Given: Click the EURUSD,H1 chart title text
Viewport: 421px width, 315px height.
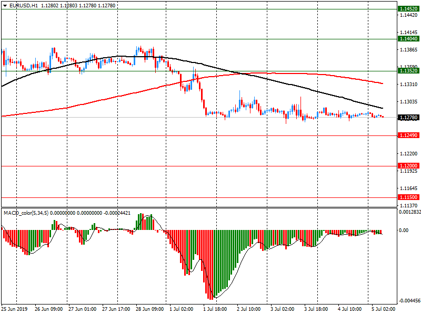Looking at the screenshot, I should coord(24,6).
